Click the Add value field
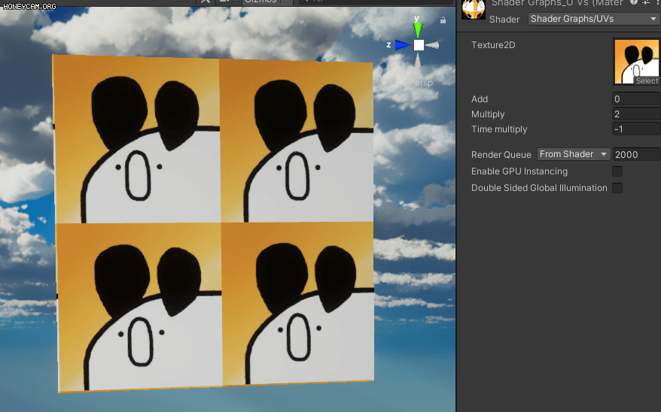 pyautogui.click(x=635, y=99)
